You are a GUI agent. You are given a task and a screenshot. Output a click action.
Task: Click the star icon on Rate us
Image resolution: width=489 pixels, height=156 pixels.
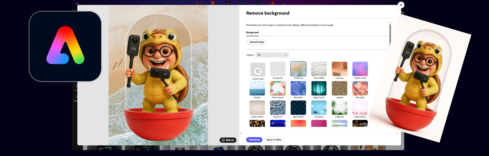223,140
